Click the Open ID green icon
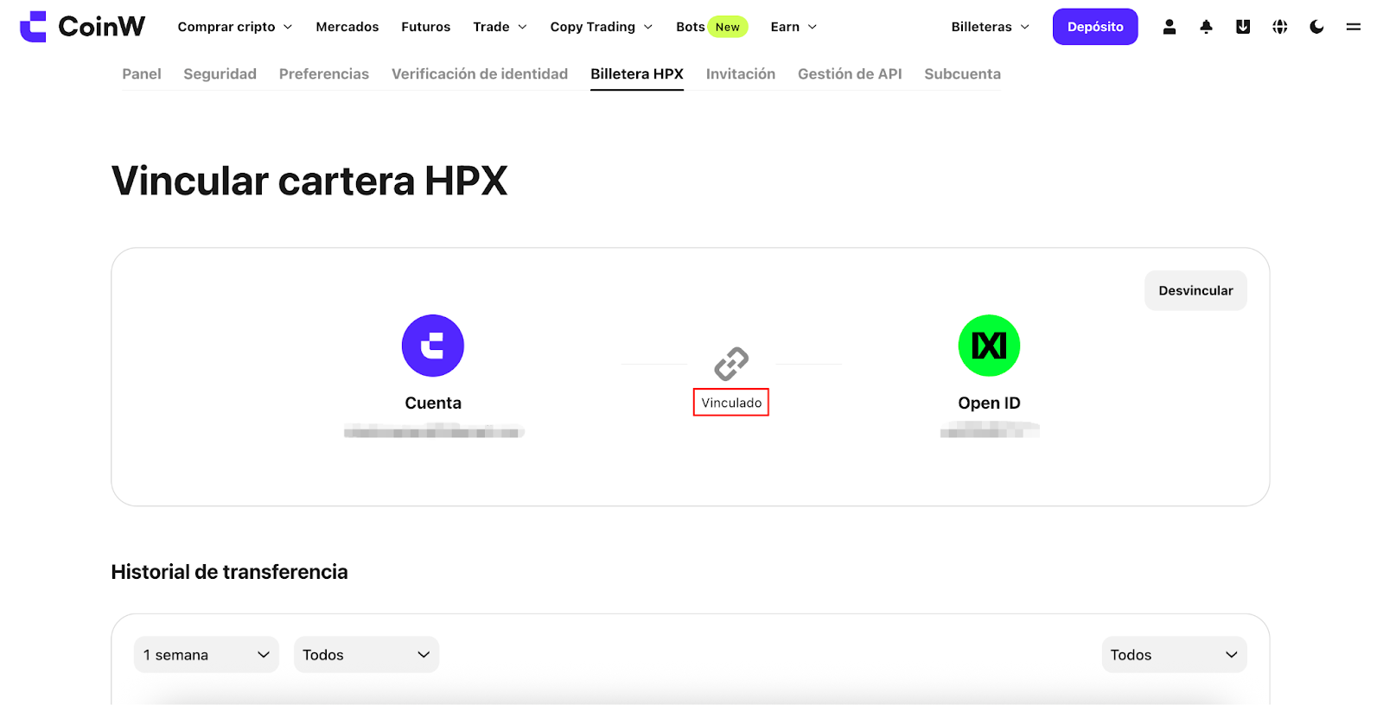 pos(990,346)
